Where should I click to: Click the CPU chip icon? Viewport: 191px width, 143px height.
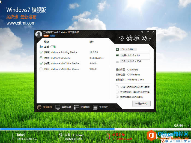click(117, 49)
